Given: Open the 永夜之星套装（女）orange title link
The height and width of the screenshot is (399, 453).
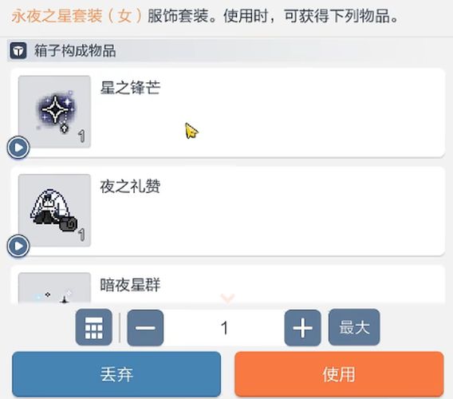Looking at the screenshot, I should point(77,16).
